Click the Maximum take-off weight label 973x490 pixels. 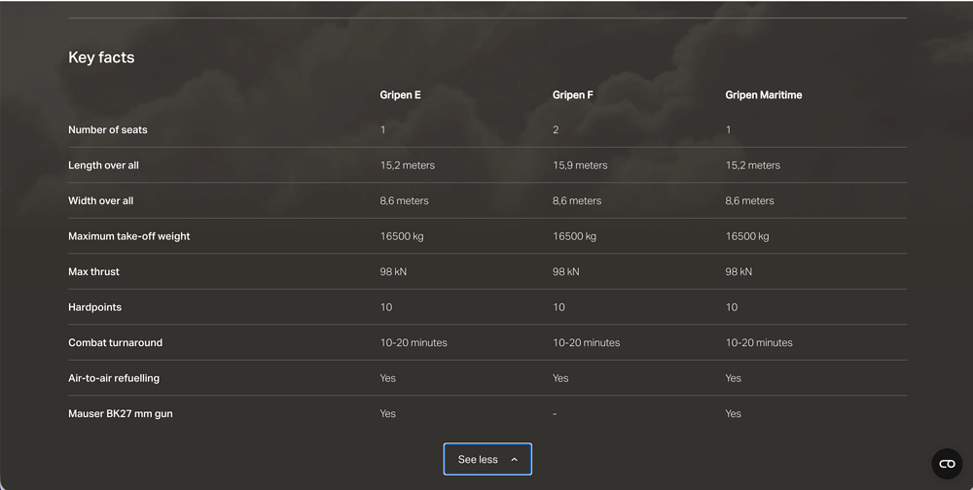click(x=129, y=236)
